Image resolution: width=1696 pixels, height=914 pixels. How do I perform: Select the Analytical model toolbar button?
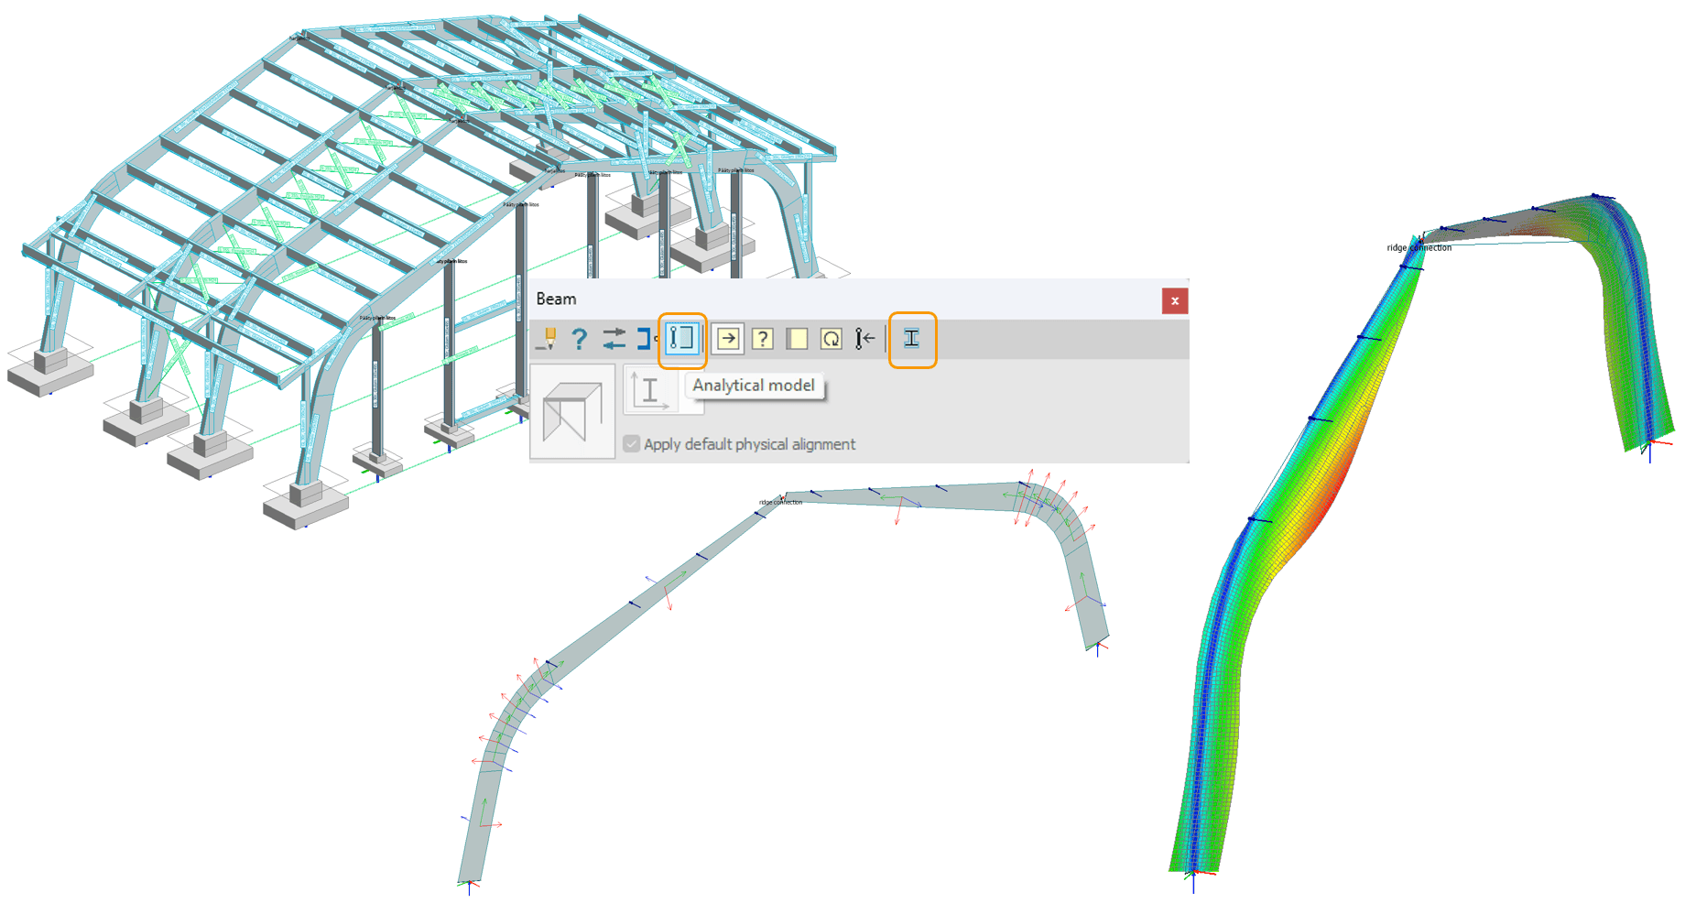682,338
